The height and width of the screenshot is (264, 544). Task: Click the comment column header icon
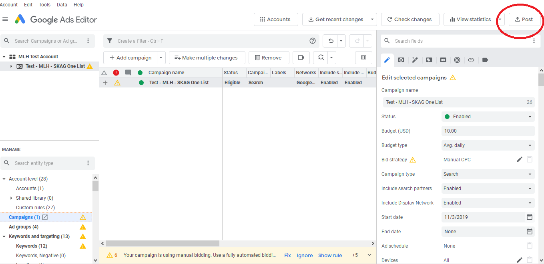pyautogui.click(x=128, y=73)
